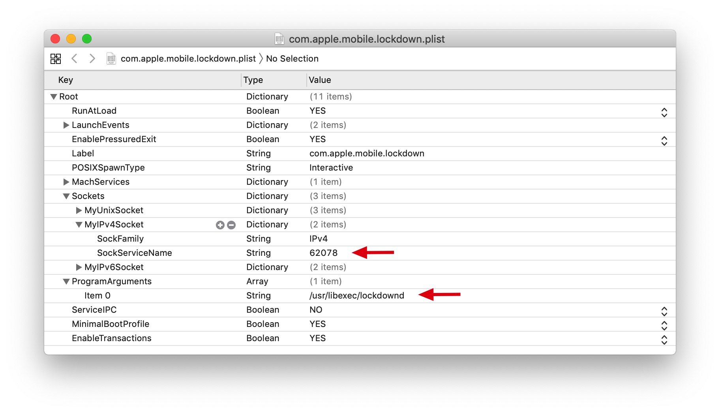
Task: Click the Sockets key name
Action: click(x=88, y=196)
